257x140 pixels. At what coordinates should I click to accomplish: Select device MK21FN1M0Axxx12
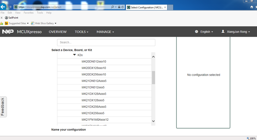click(x=104, y=120)
